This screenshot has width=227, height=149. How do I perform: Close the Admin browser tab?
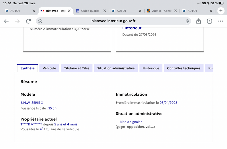(175, 11)
